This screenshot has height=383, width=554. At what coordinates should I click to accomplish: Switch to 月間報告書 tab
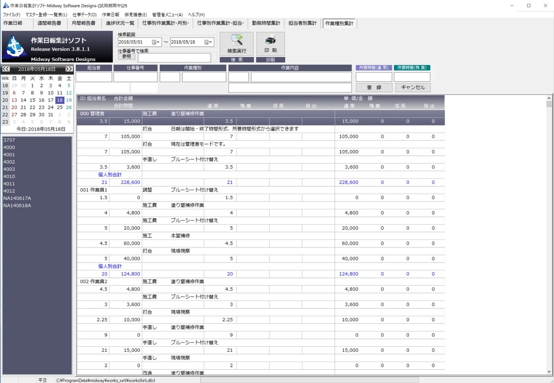83,23
